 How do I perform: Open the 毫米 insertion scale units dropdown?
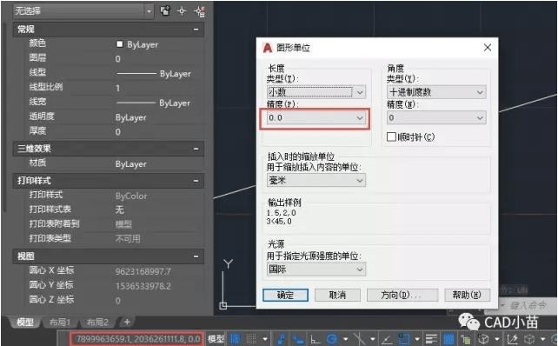[316, 181]
